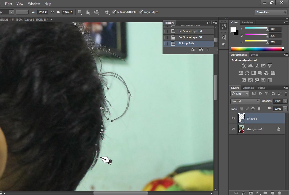Select the Brightness/Contrast adjustment icon

tap(243, 66)
